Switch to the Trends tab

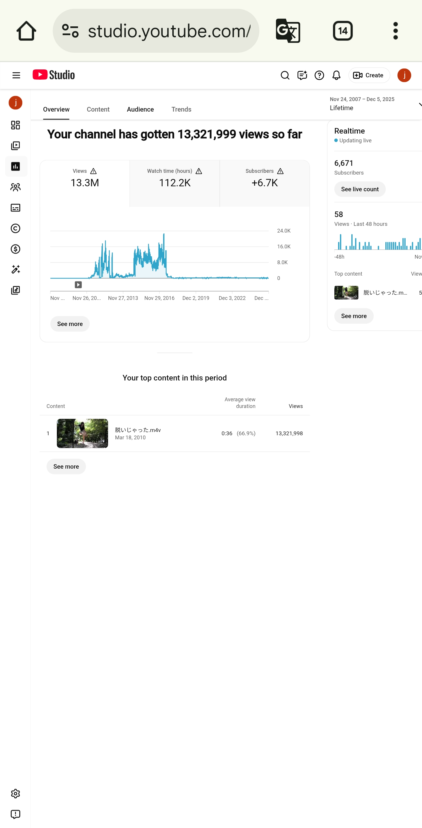[181, 109]
